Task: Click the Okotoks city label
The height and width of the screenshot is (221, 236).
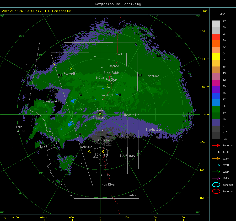Action: coord(105,175)
